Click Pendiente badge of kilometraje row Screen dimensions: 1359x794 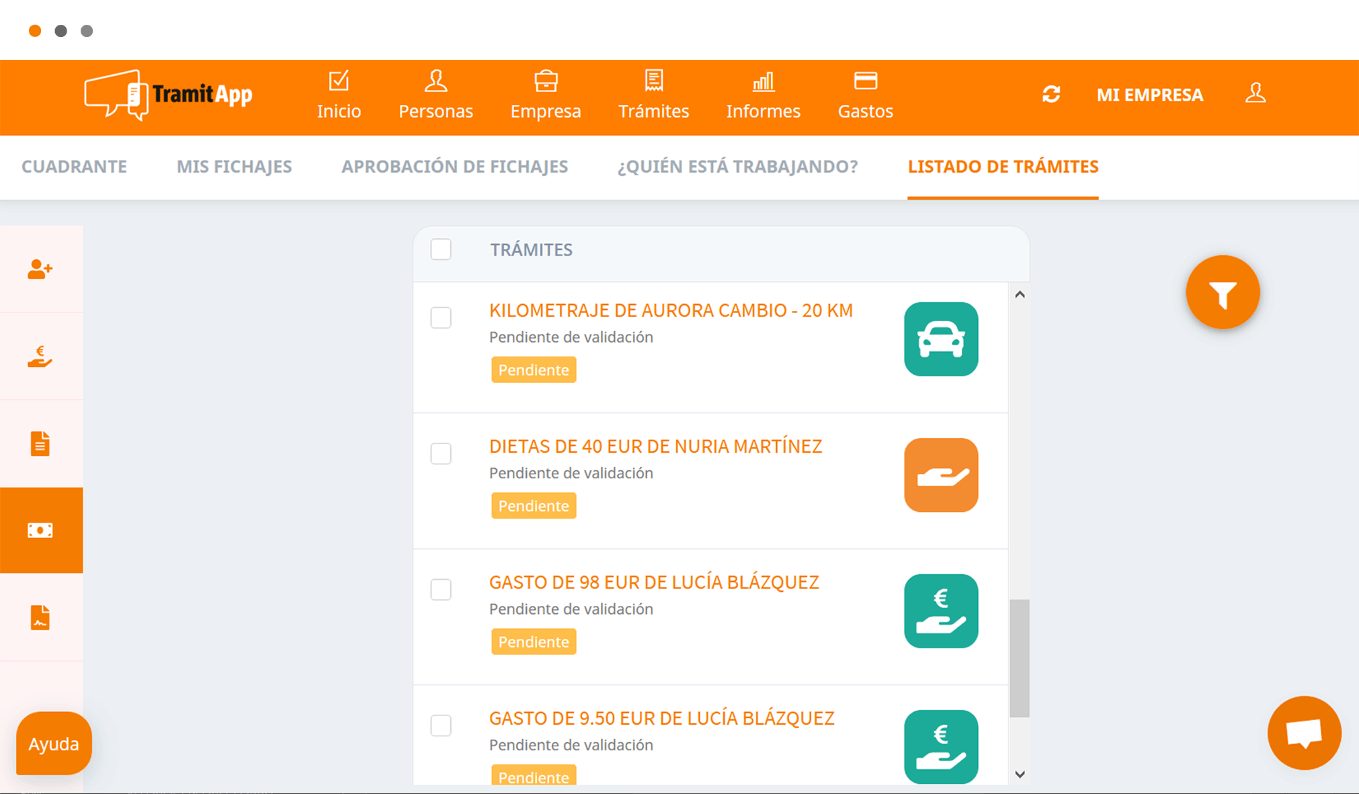pyautogui.click(x=534, y=369)
